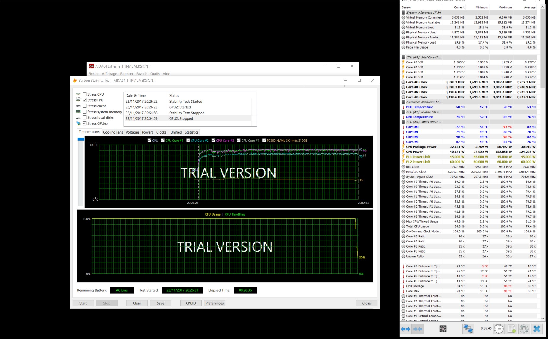Click the AIDA64 Extreme 64 logo icon

coord(91,66)
